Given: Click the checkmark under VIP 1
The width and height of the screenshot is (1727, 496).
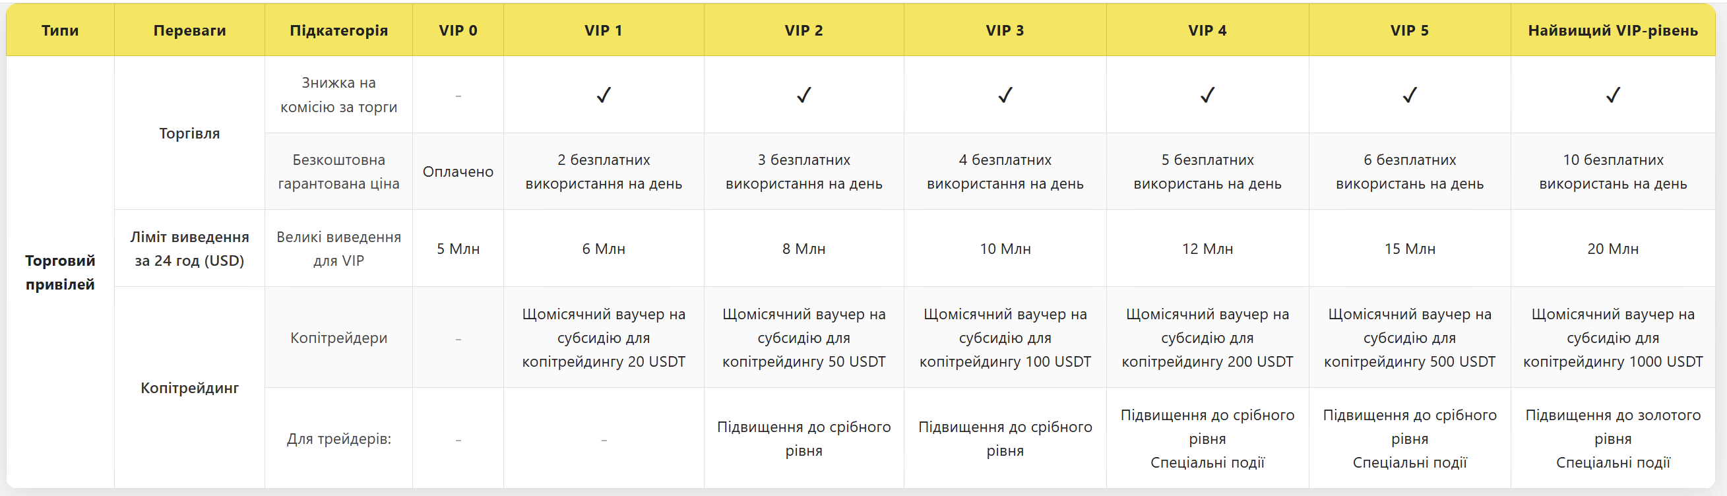Looking at the screenshot, I should [604, 95].
